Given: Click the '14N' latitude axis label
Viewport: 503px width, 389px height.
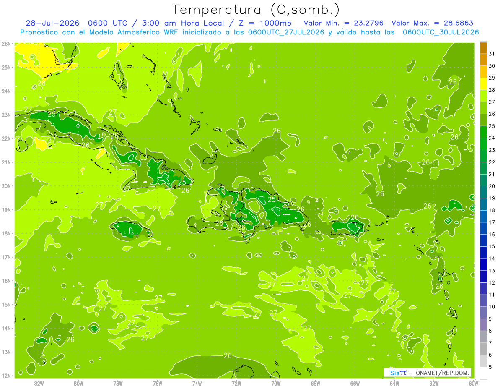Looking at the screenshot, I should [x=6, y=328].
